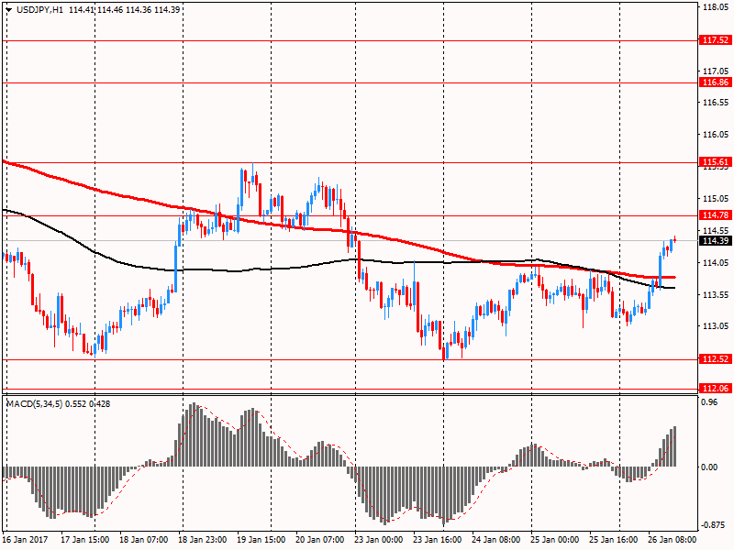
Task: Select the 117.52 red price level label
Action: (716, 40)
